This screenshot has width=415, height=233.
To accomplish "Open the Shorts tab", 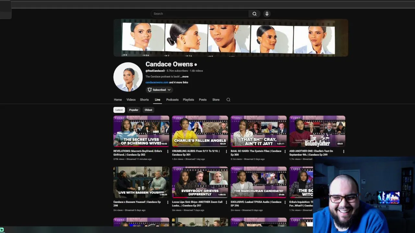I will coord(144,100).
